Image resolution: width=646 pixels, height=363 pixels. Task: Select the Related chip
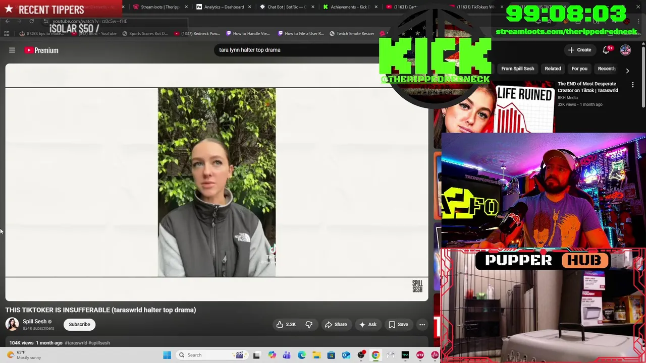(553, 69)
